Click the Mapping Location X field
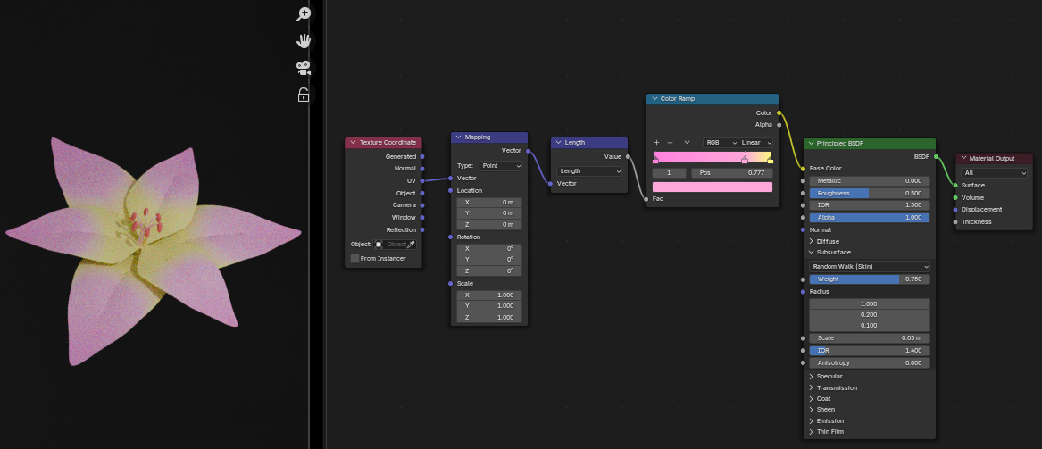 489,202
